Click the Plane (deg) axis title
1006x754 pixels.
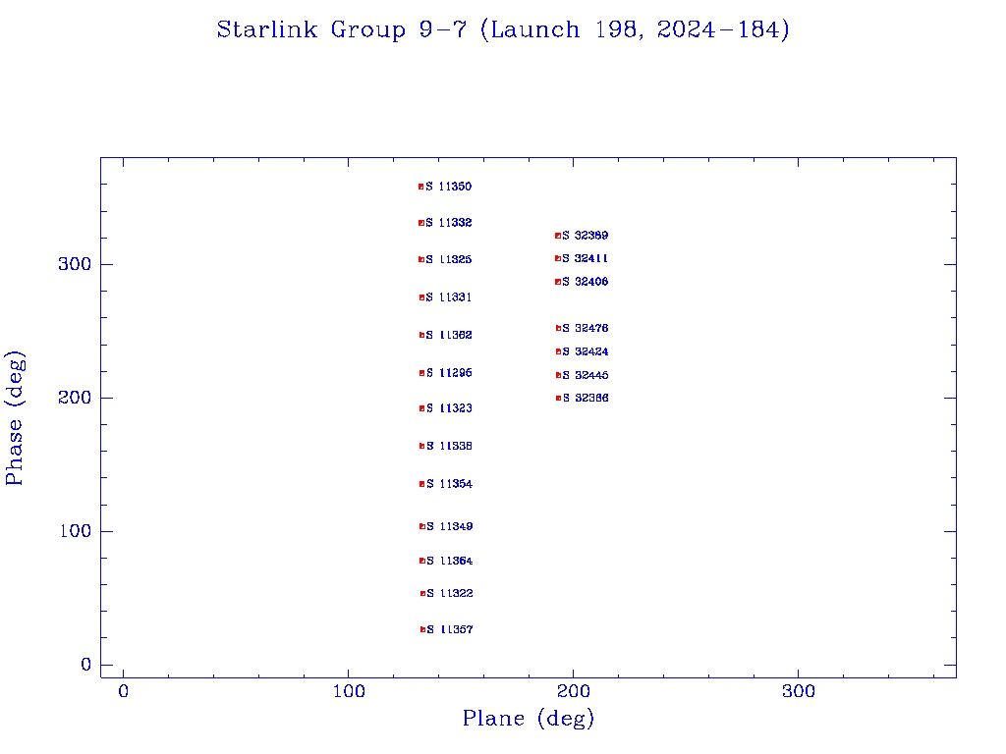pos(528,719)
